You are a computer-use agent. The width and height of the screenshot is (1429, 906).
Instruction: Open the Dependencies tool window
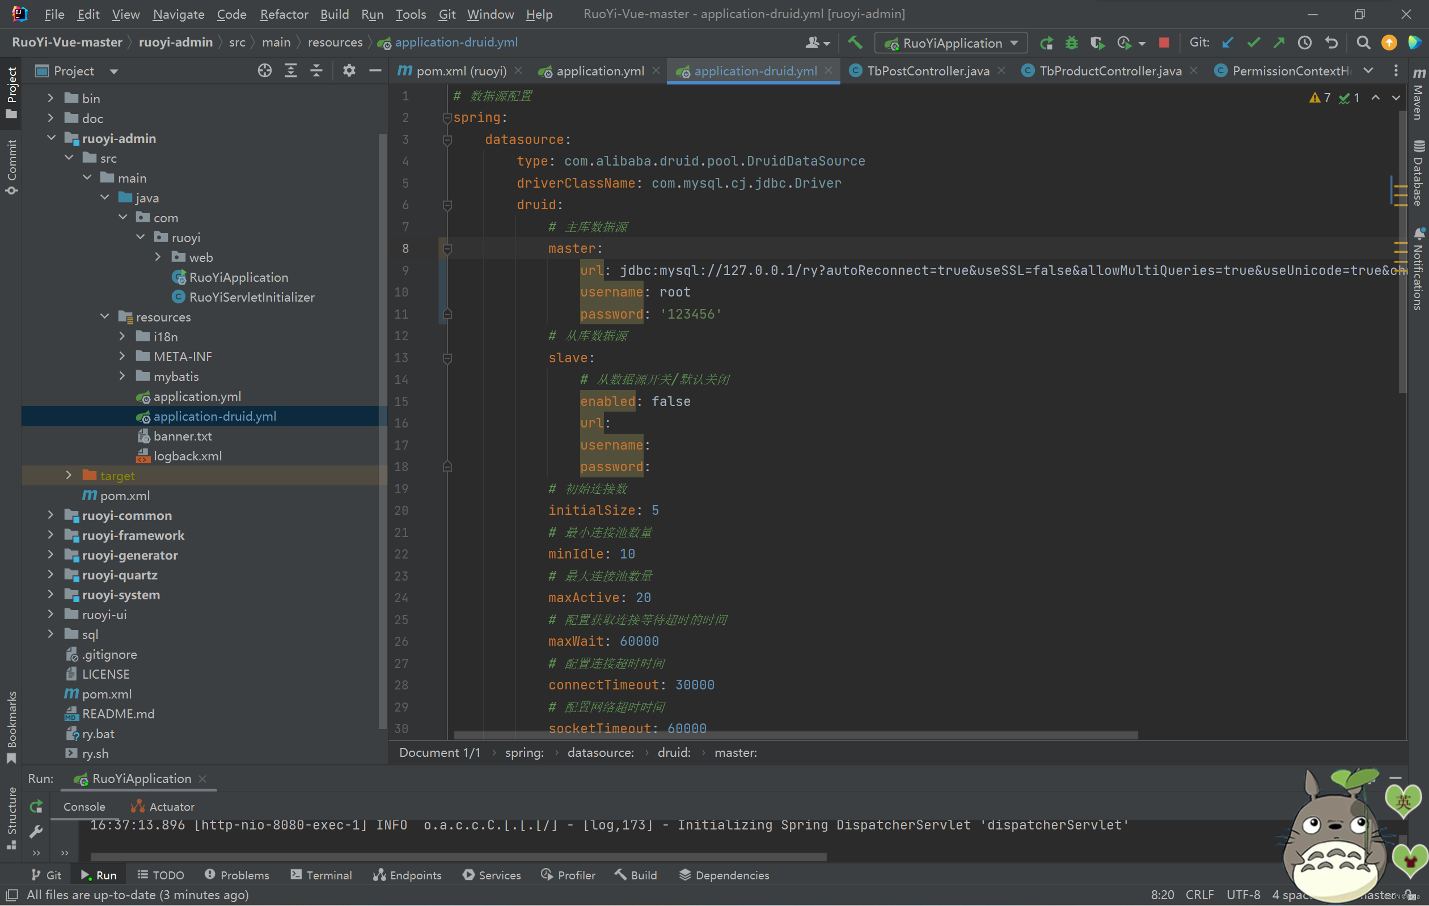click(724, 875)
